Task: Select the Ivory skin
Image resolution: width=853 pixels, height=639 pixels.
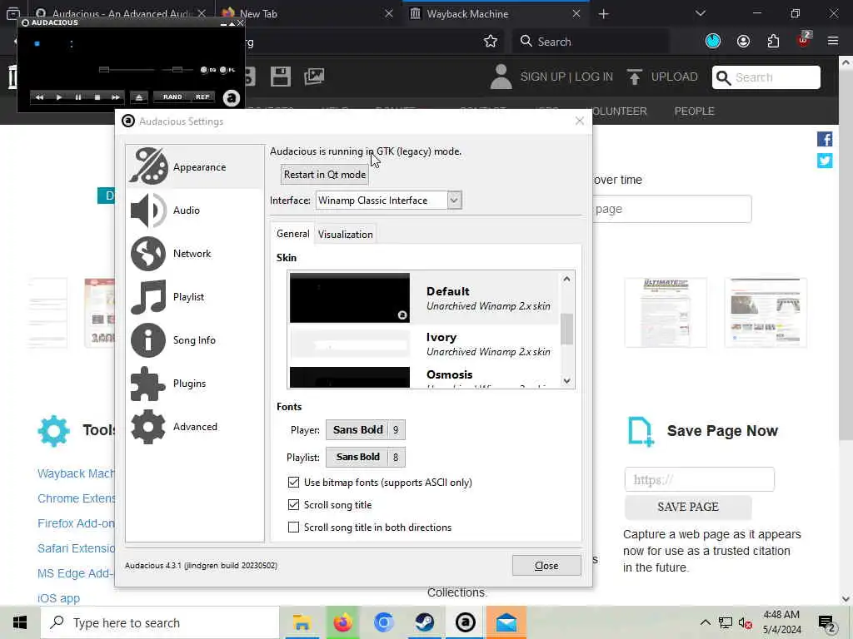Action: (x=424, y=344)
